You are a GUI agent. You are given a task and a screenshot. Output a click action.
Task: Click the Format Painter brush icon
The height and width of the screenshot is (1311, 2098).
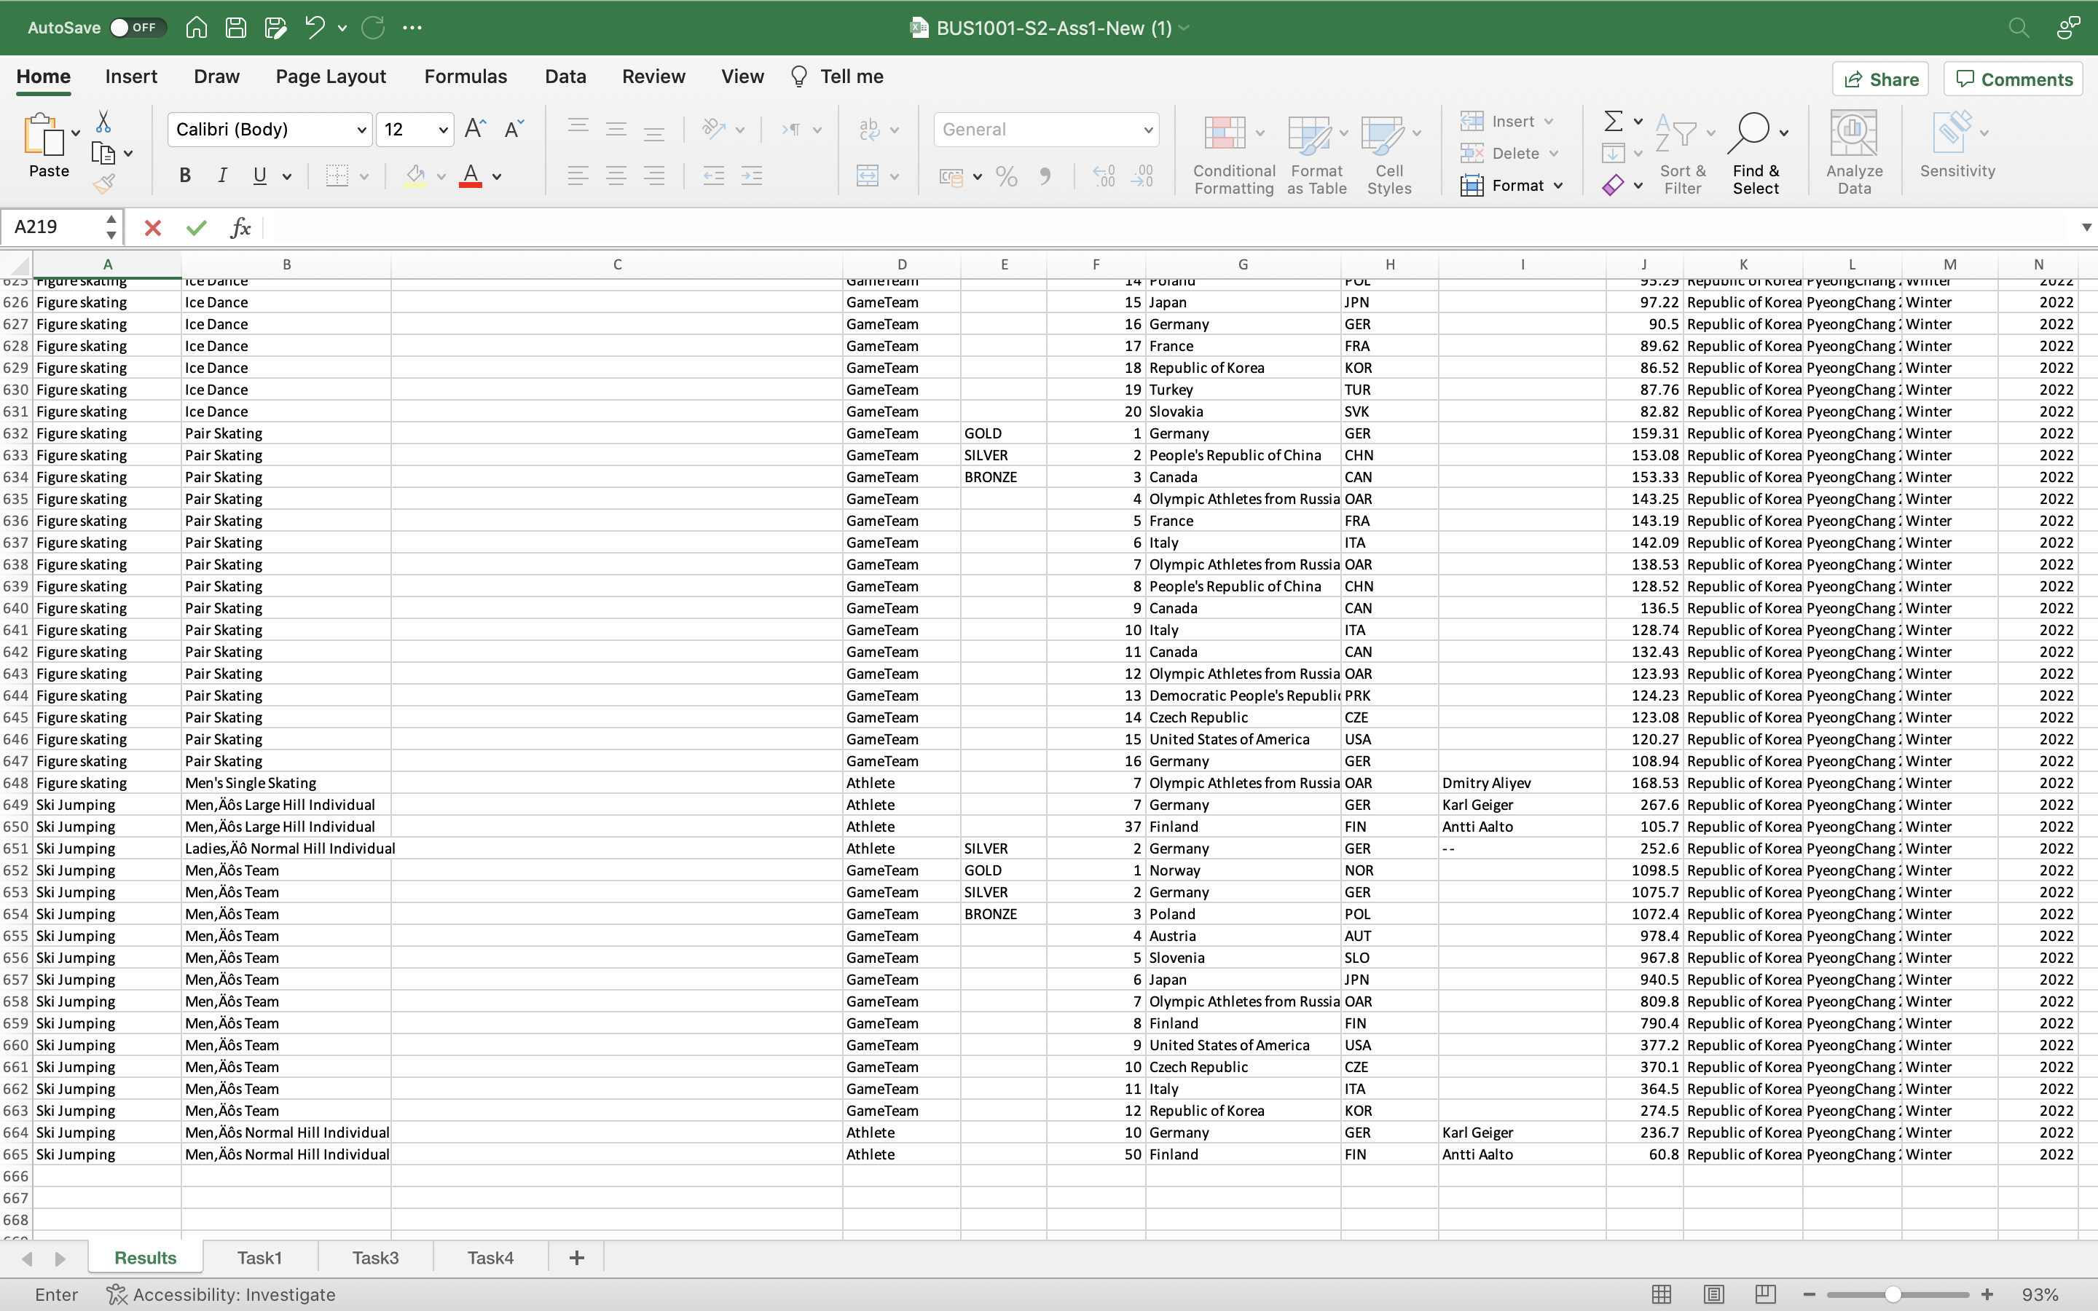coord(104,184)
